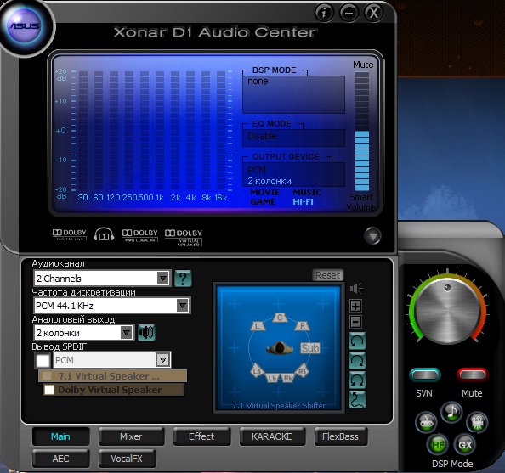Select the Rs surround speaker in shifter

click(x=302, y=370)
